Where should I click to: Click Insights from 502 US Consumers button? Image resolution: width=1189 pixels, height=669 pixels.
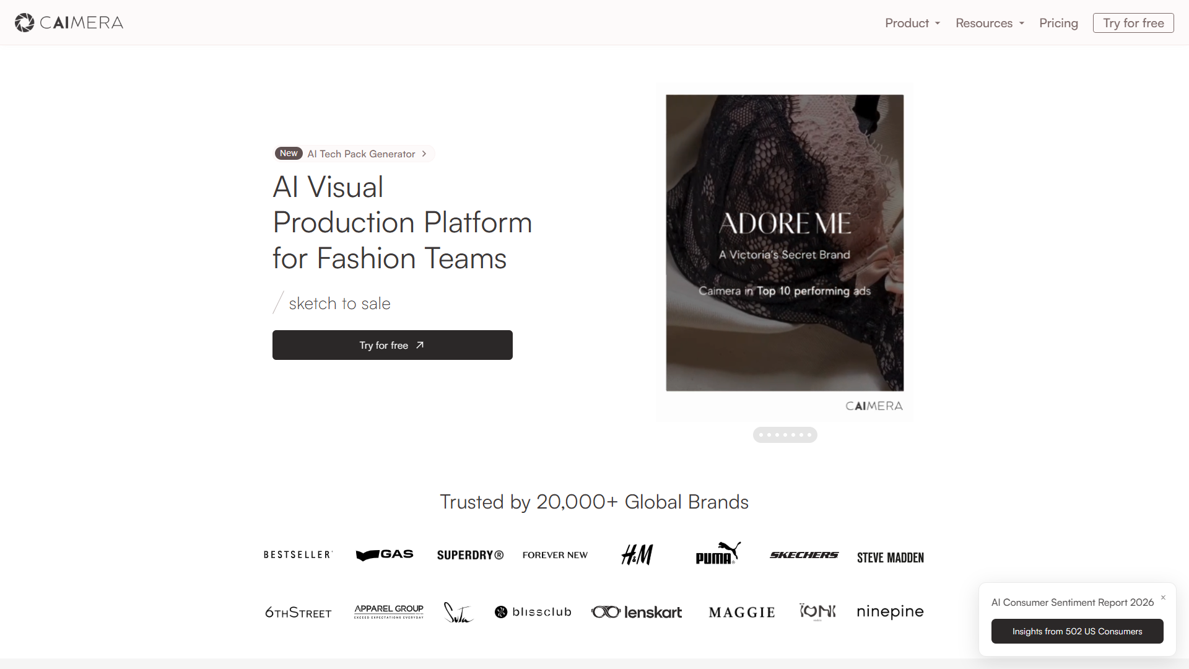point(1077,631)
